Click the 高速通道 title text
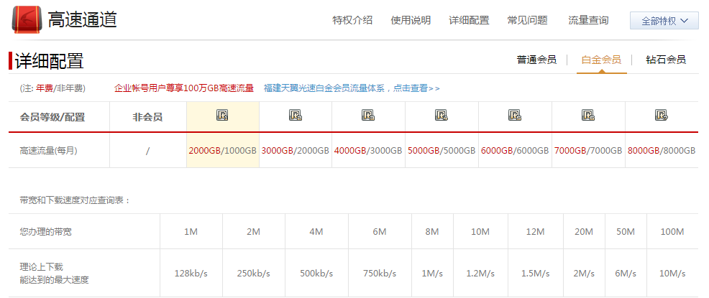709x298 pixels. (82, 20)
